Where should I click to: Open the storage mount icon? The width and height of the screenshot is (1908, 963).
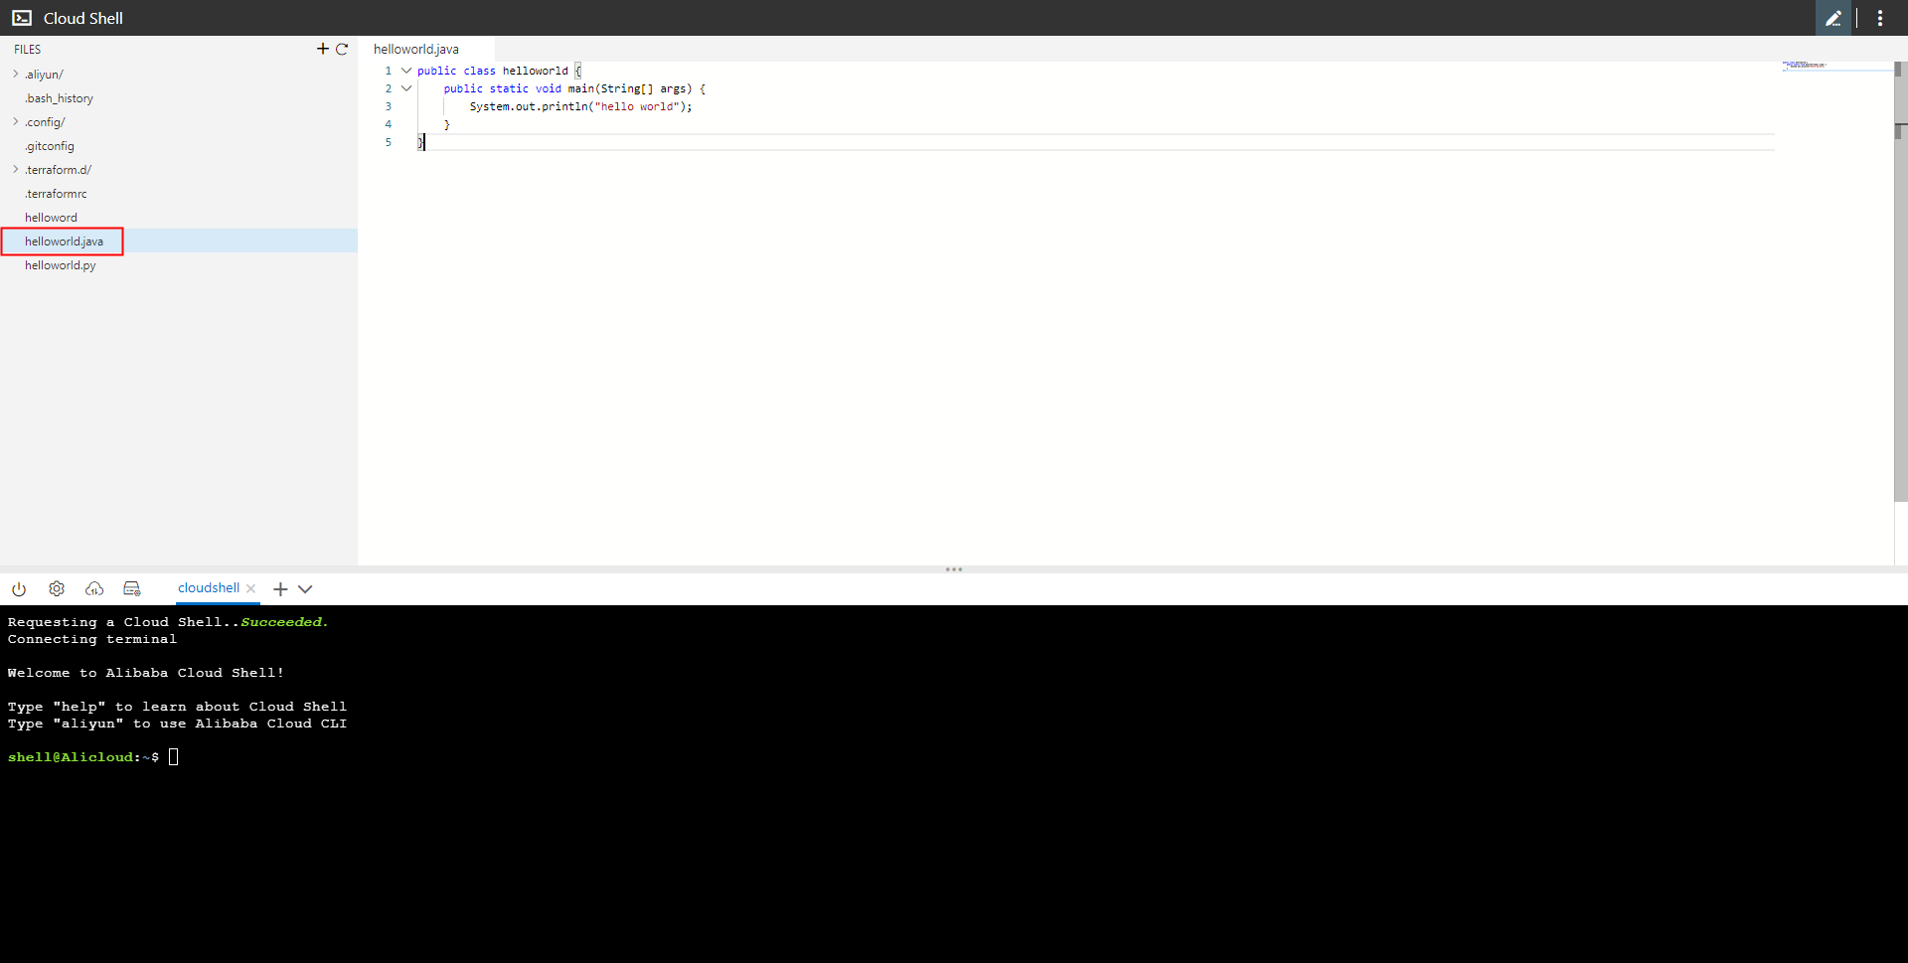point(132,588)
